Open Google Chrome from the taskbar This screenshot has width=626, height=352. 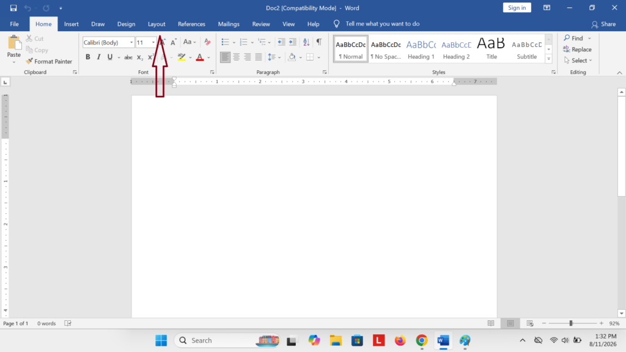click(422, 340)
